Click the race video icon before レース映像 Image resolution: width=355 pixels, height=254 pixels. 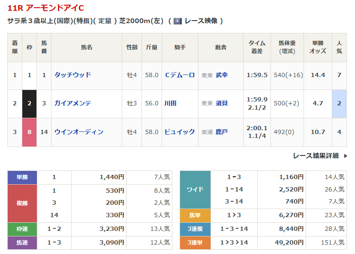(x=177, y=21)
